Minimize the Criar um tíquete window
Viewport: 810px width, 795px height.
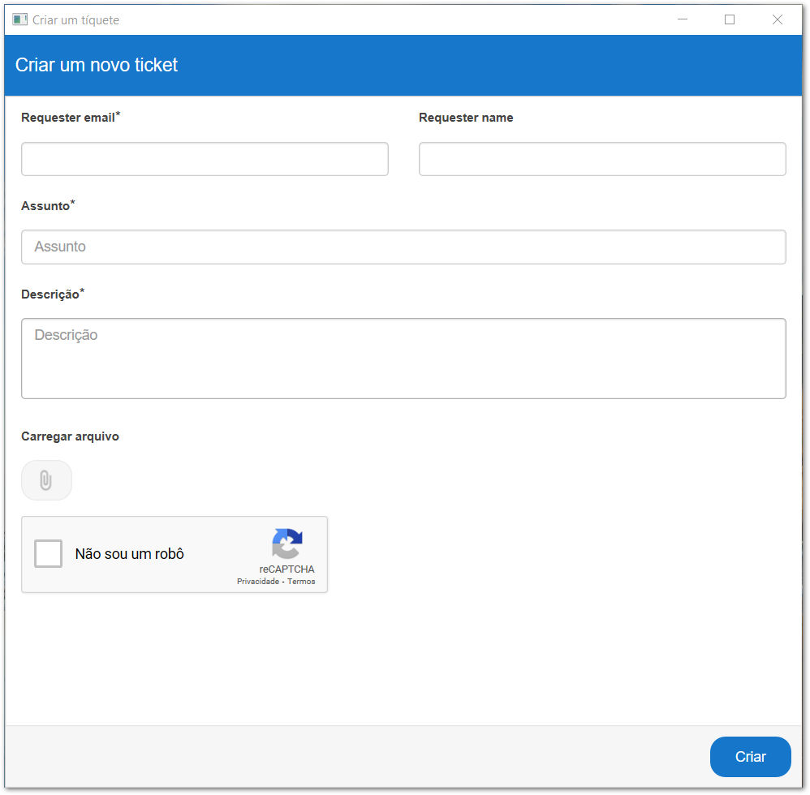(683, 19)
